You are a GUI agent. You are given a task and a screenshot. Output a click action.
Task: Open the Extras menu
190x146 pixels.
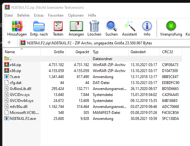pyautogui.click(x=39, y=15)
